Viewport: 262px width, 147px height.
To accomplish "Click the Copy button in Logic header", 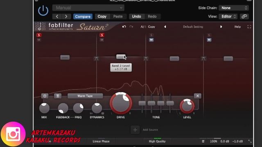I will (x=102, y=16).
